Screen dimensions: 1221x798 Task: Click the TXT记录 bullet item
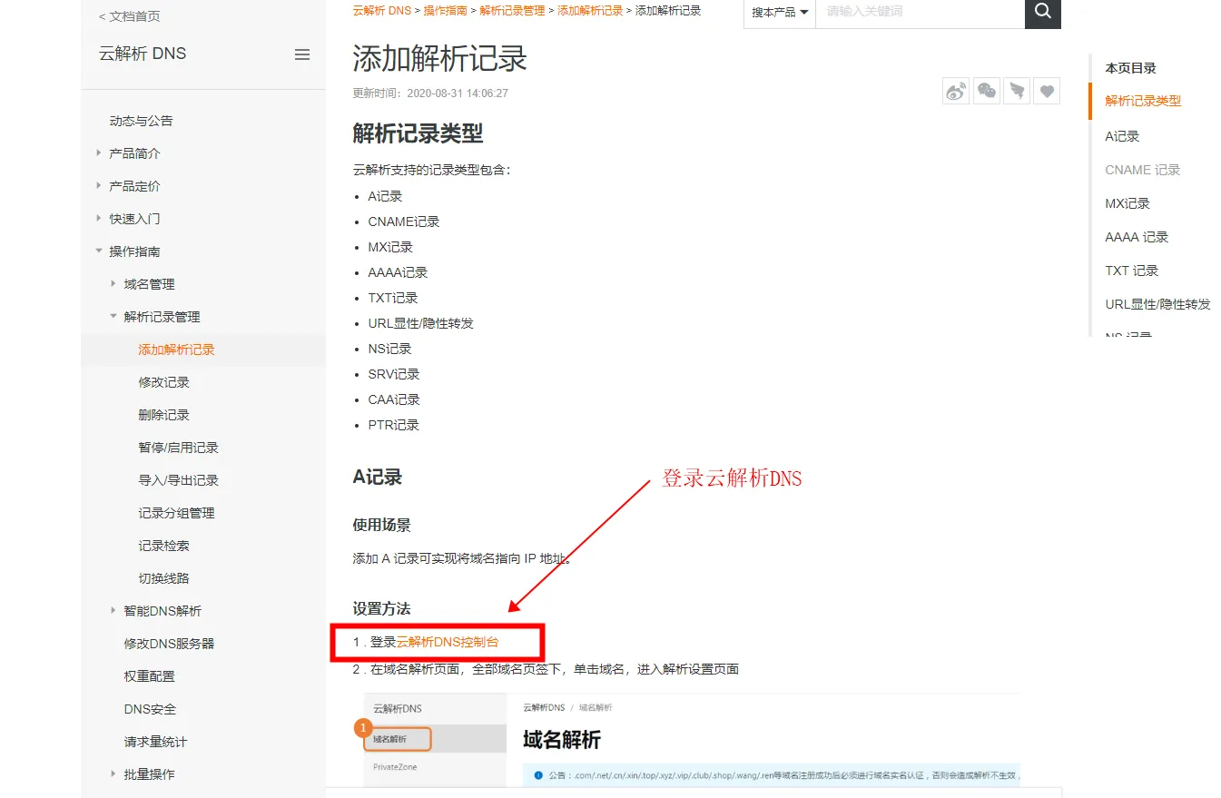pos(393,298)
